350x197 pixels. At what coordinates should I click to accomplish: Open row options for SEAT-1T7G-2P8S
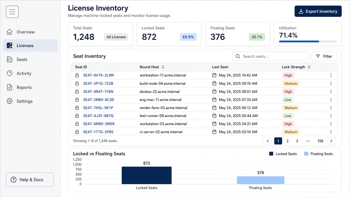(331, 132)
